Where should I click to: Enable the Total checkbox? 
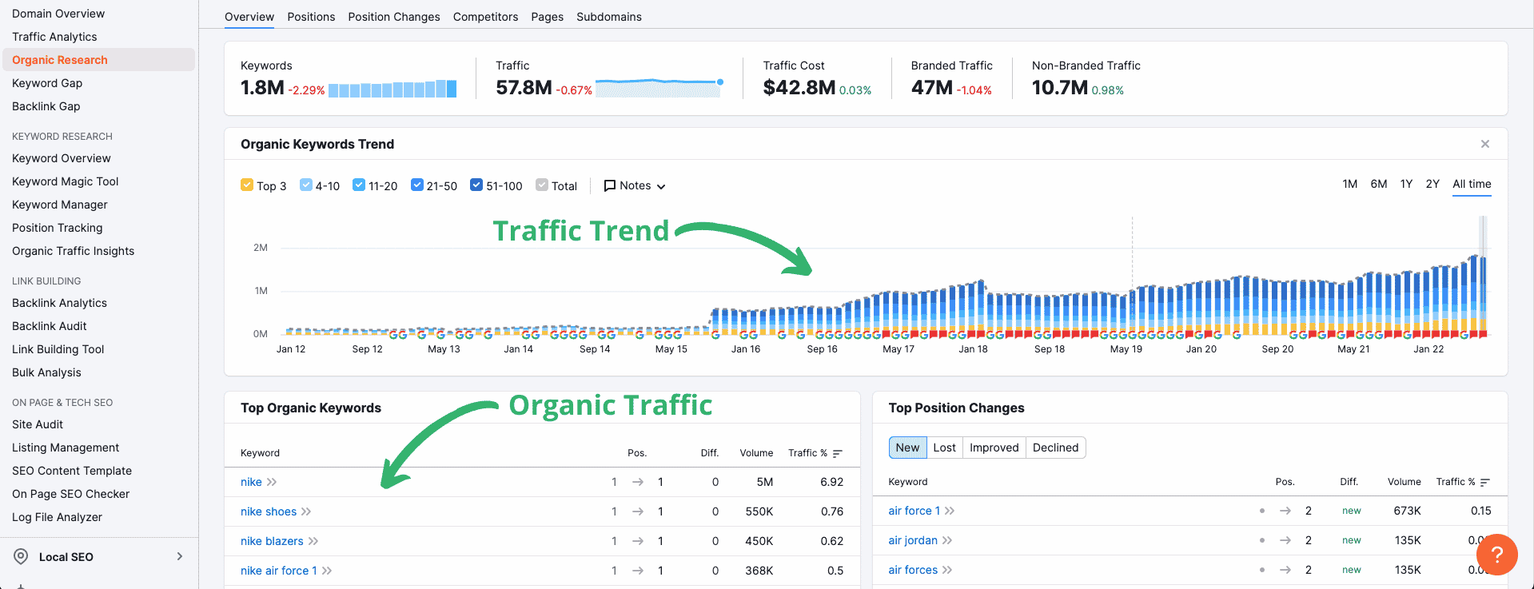point(542,185)
